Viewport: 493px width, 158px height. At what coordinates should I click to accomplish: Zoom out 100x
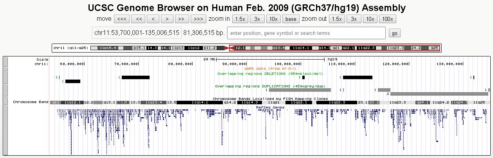click(387, 19)
